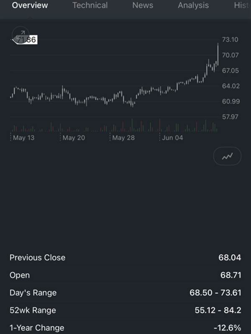The height and width of the screenshot is (334, 251).
Task: Tap the Open price row
Action: 125,275
